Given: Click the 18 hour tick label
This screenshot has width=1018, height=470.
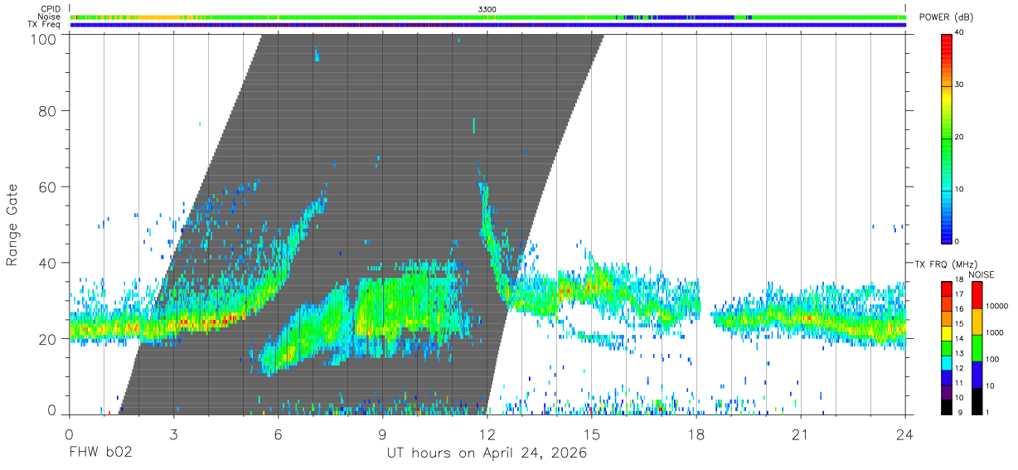Looking at the screenshot, I should [x=696, y=434].
